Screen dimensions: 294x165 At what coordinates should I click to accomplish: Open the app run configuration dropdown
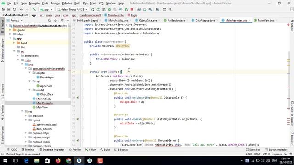click(x=46, y=9)
